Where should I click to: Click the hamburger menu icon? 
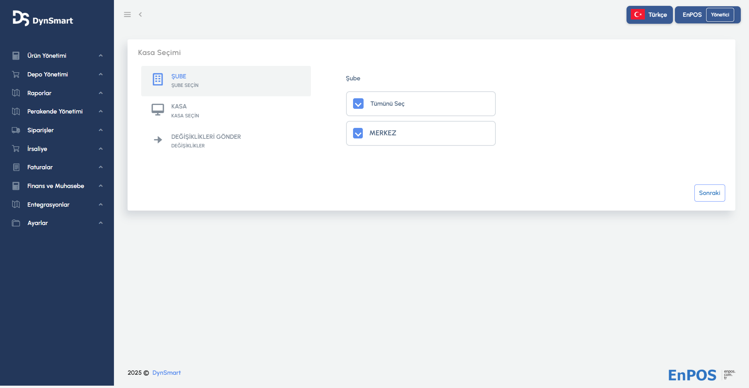click(x=127, y=14)
